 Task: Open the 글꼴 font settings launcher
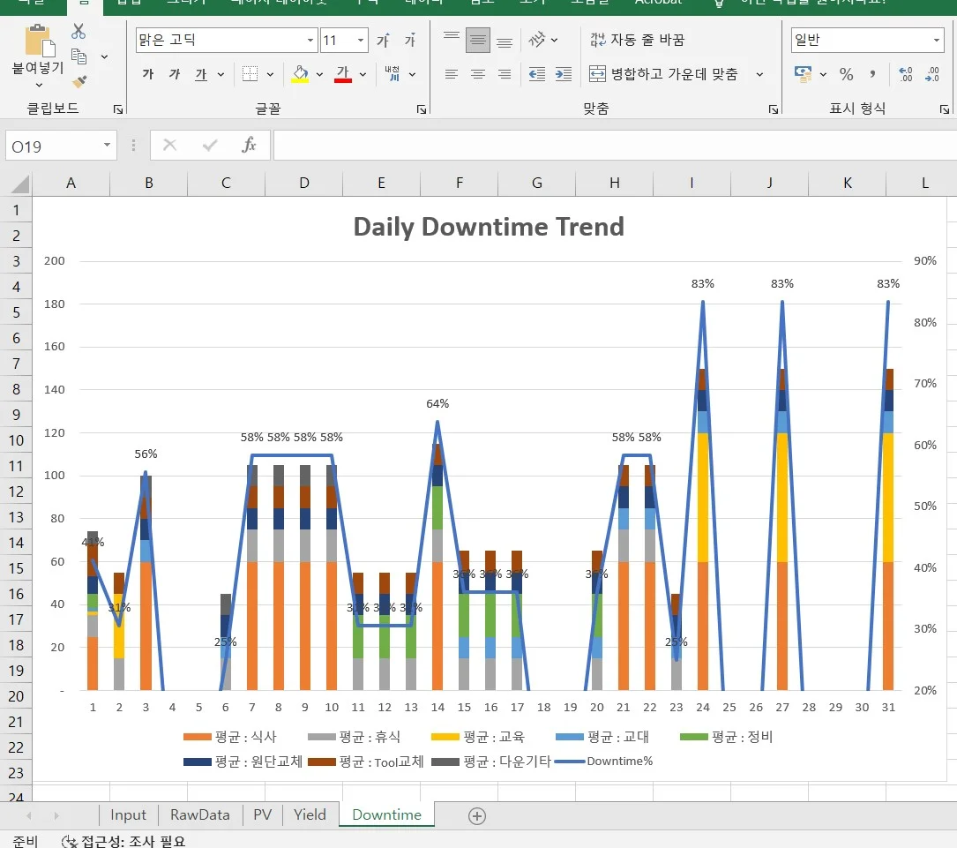click(421, 109)
